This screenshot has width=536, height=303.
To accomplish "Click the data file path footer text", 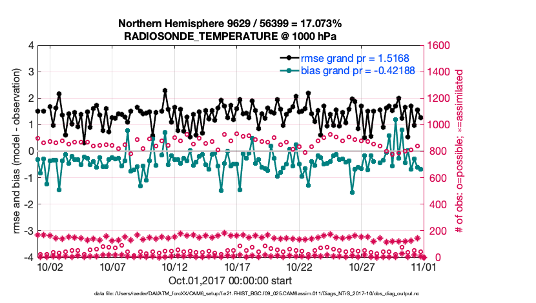I will coord(230,294).
